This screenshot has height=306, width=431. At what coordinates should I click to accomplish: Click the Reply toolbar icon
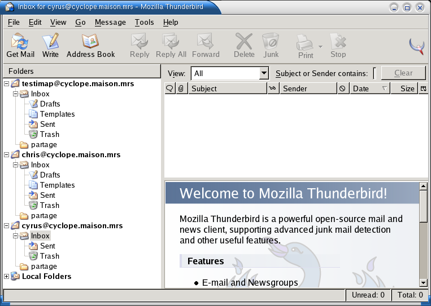point(140,45)
